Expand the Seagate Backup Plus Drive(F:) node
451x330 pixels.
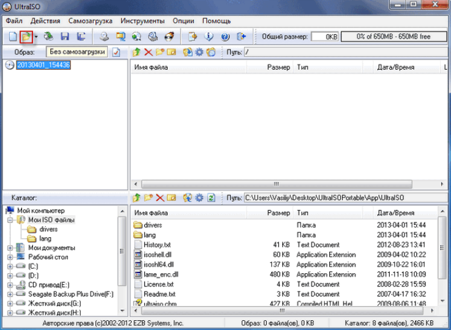[10, 294]
